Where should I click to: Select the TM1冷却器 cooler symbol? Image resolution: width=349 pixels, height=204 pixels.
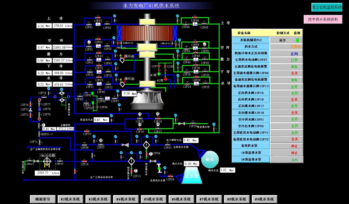48,162
